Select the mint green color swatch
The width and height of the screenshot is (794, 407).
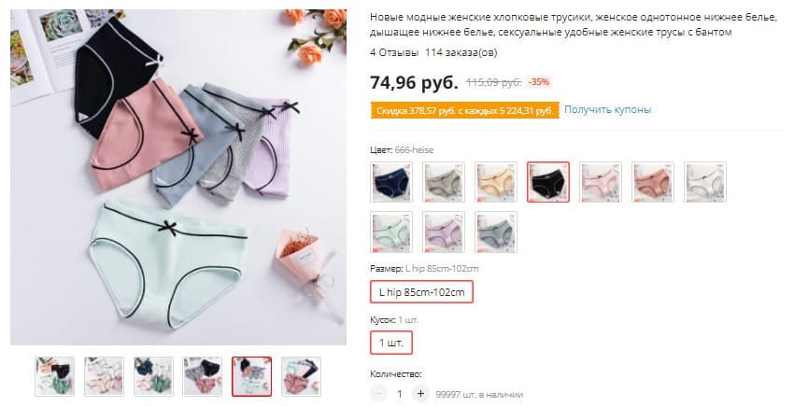391,232
